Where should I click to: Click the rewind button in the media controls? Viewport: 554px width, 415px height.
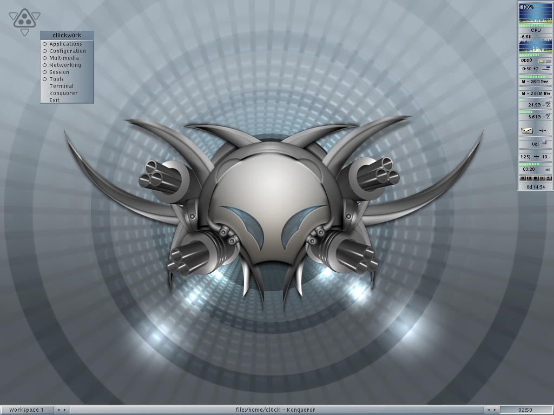click(x=523, y=178)
